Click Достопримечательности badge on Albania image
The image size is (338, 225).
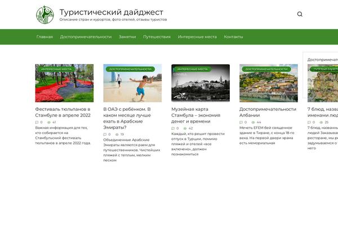(266, 69)
